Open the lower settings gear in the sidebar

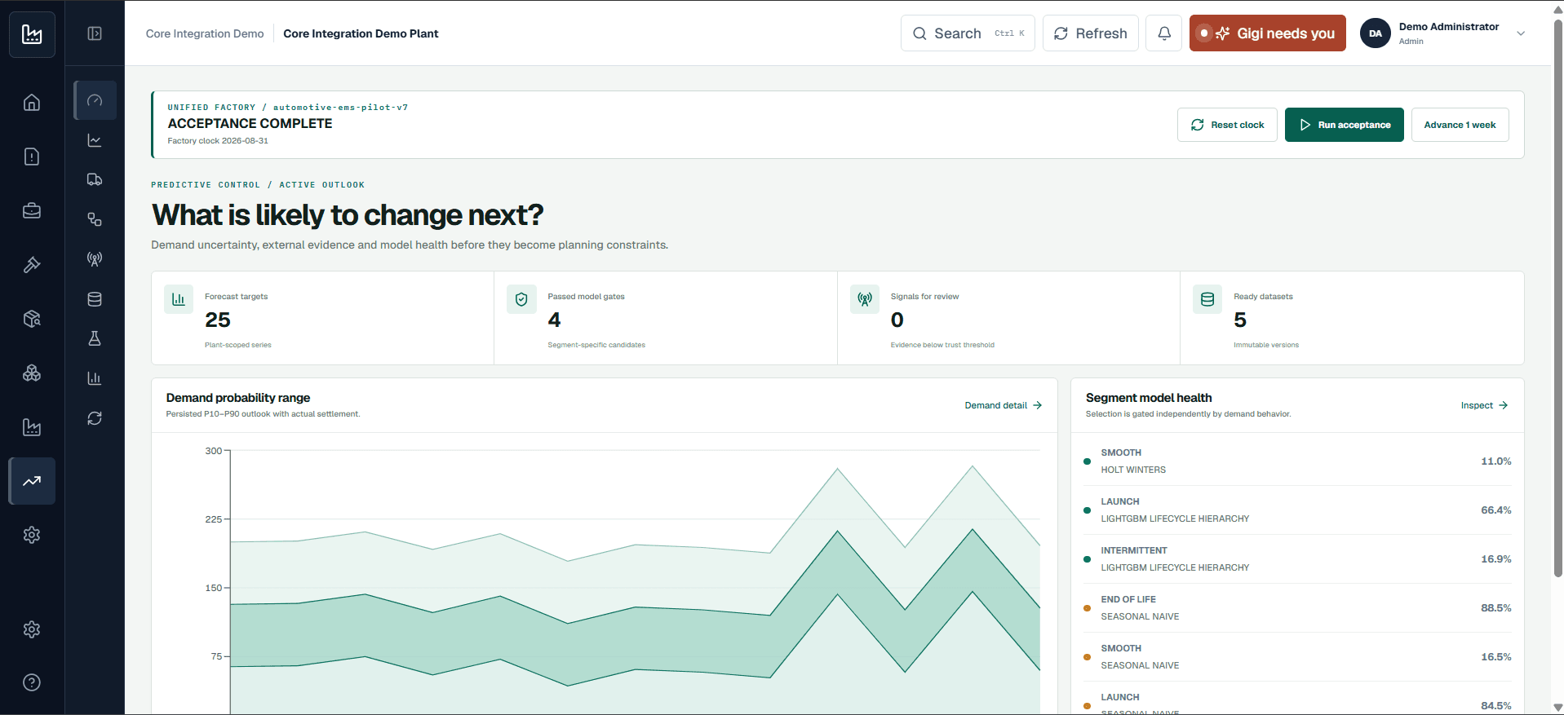pos(32,629)
